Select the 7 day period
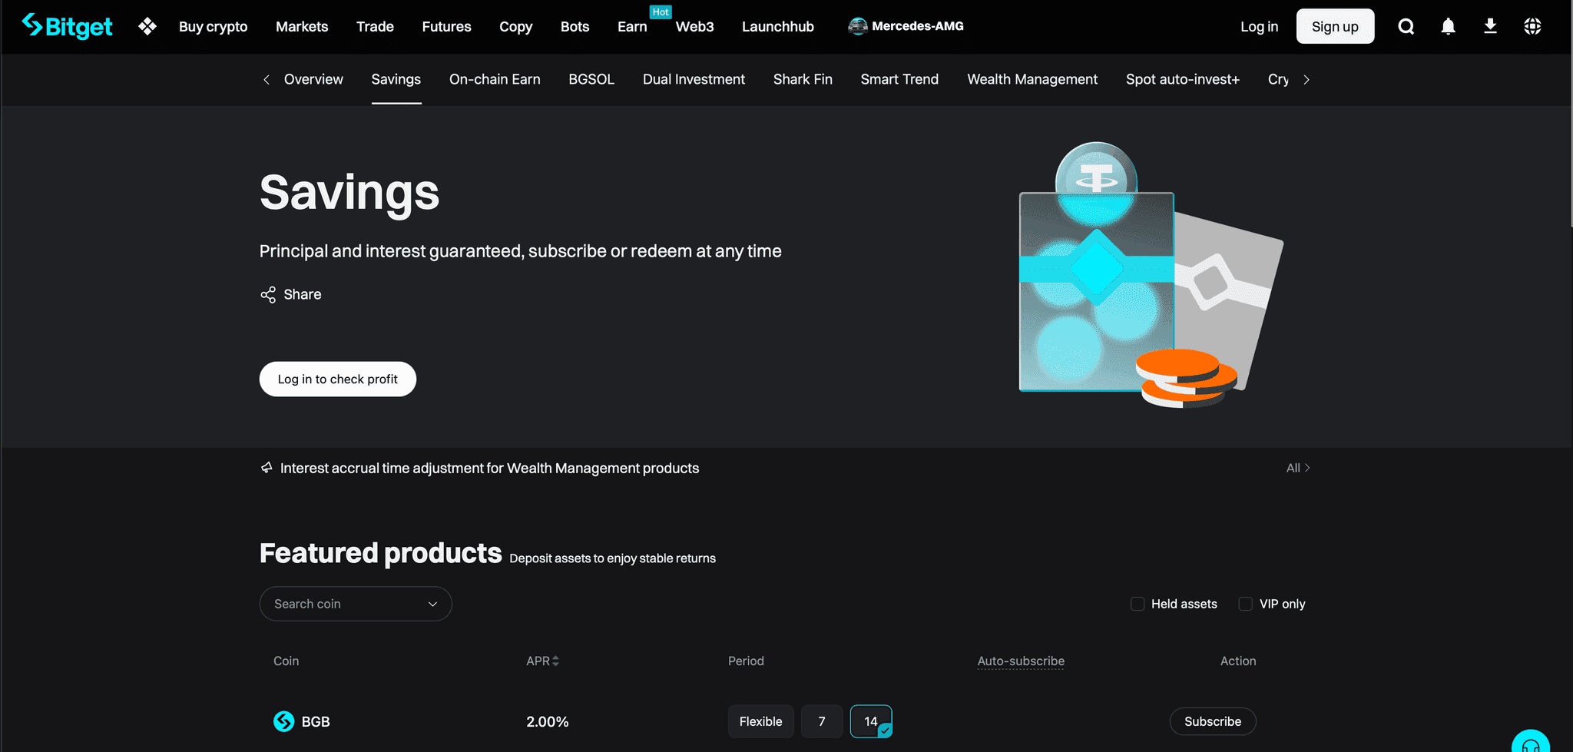The width and height of the screenshot is (1573, 752). pos(822,721)
